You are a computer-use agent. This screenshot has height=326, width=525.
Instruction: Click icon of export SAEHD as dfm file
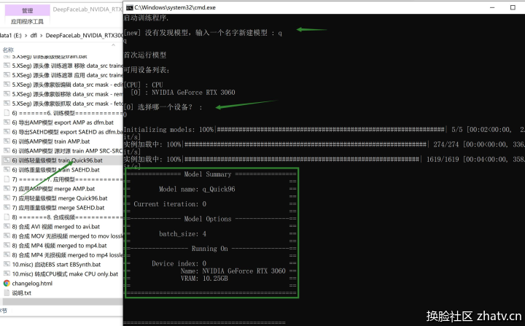coord(7,132)
